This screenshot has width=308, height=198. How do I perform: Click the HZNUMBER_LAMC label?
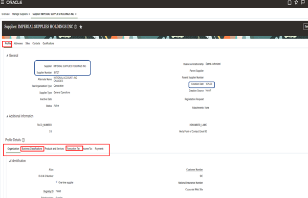[198, 125]
